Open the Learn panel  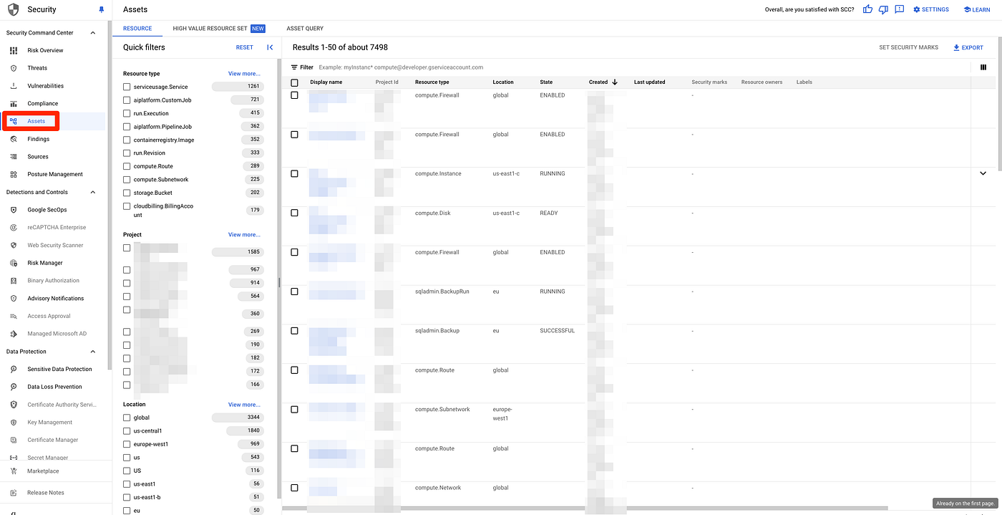977,9
